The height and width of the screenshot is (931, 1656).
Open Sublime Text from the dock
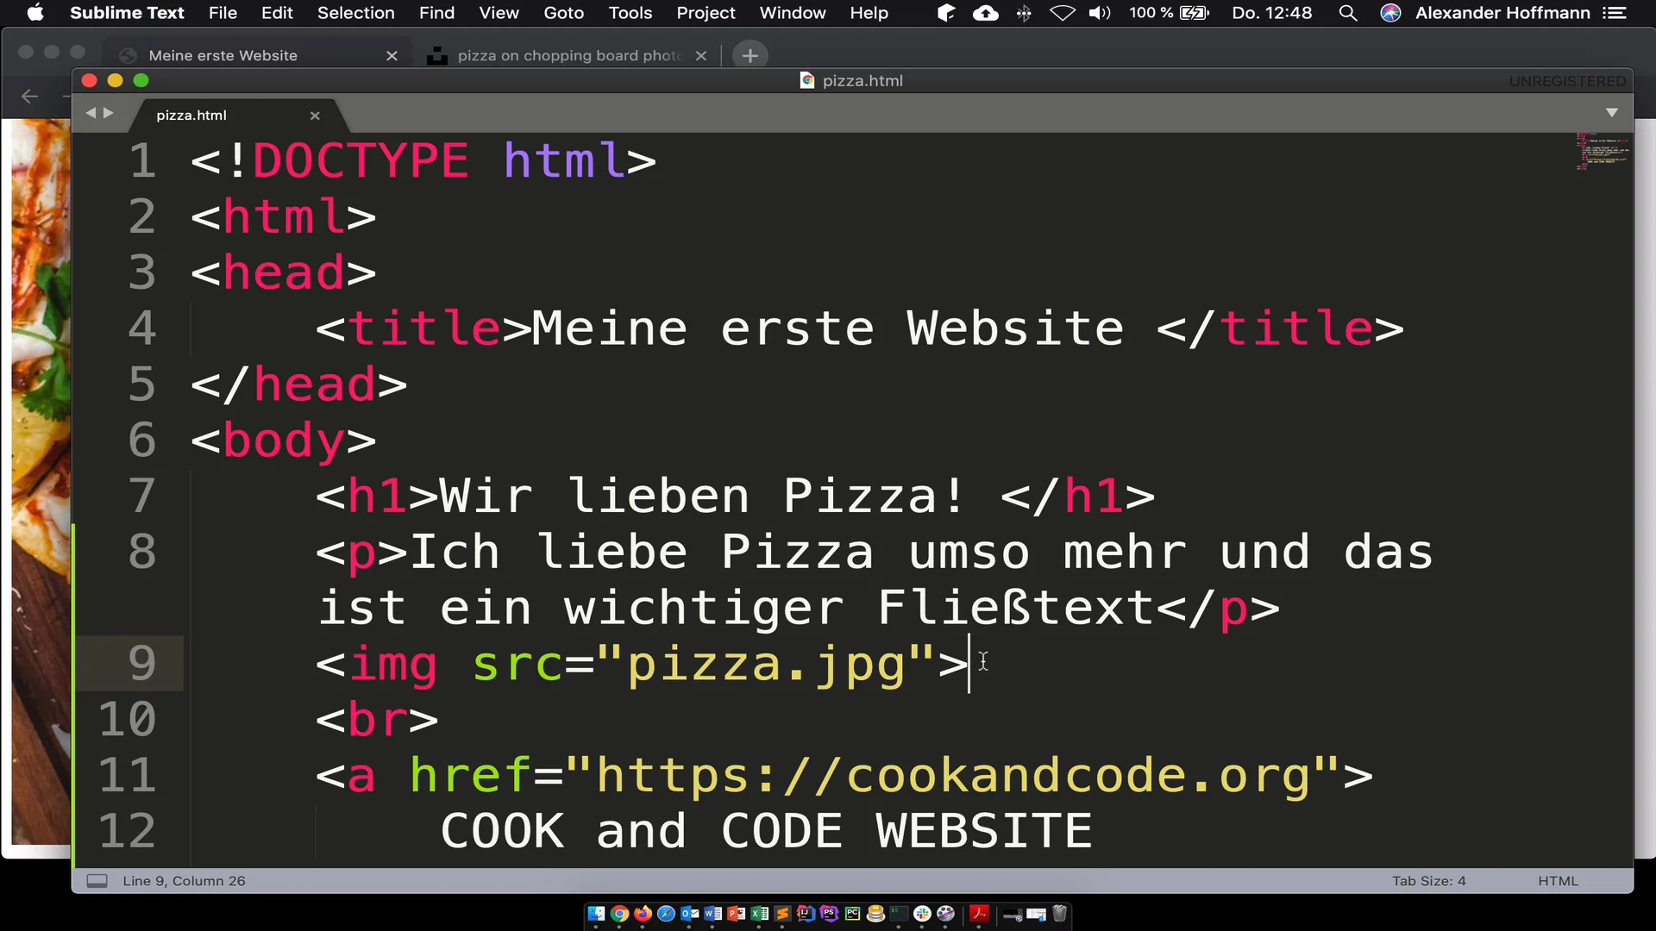[783, 914]
